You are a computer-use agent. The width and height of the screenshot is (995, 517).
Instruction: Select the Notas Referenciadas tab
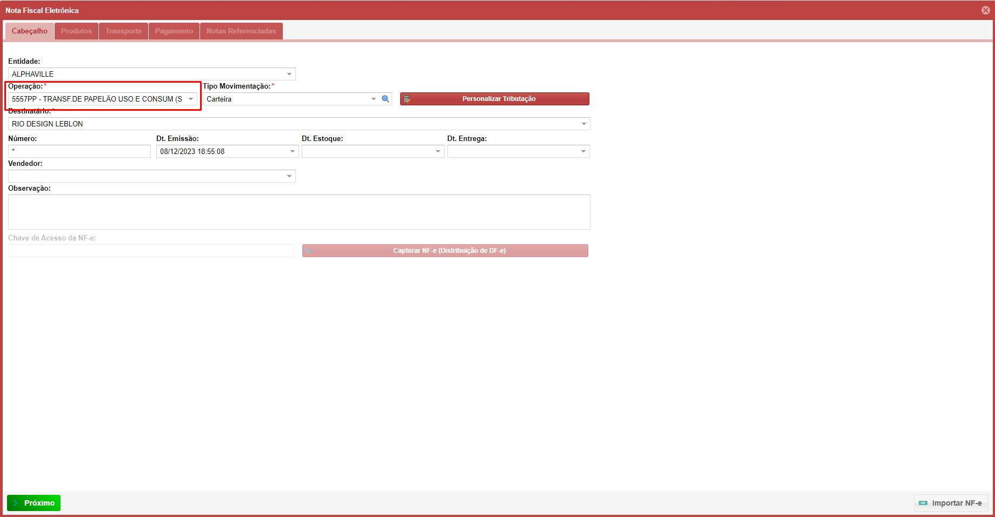click(241, 31)
